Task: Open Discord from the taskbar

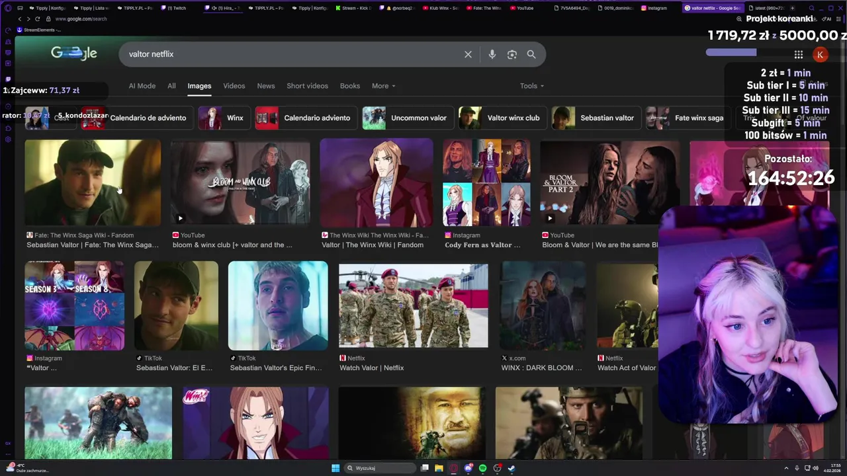Action: coord(468,468)
